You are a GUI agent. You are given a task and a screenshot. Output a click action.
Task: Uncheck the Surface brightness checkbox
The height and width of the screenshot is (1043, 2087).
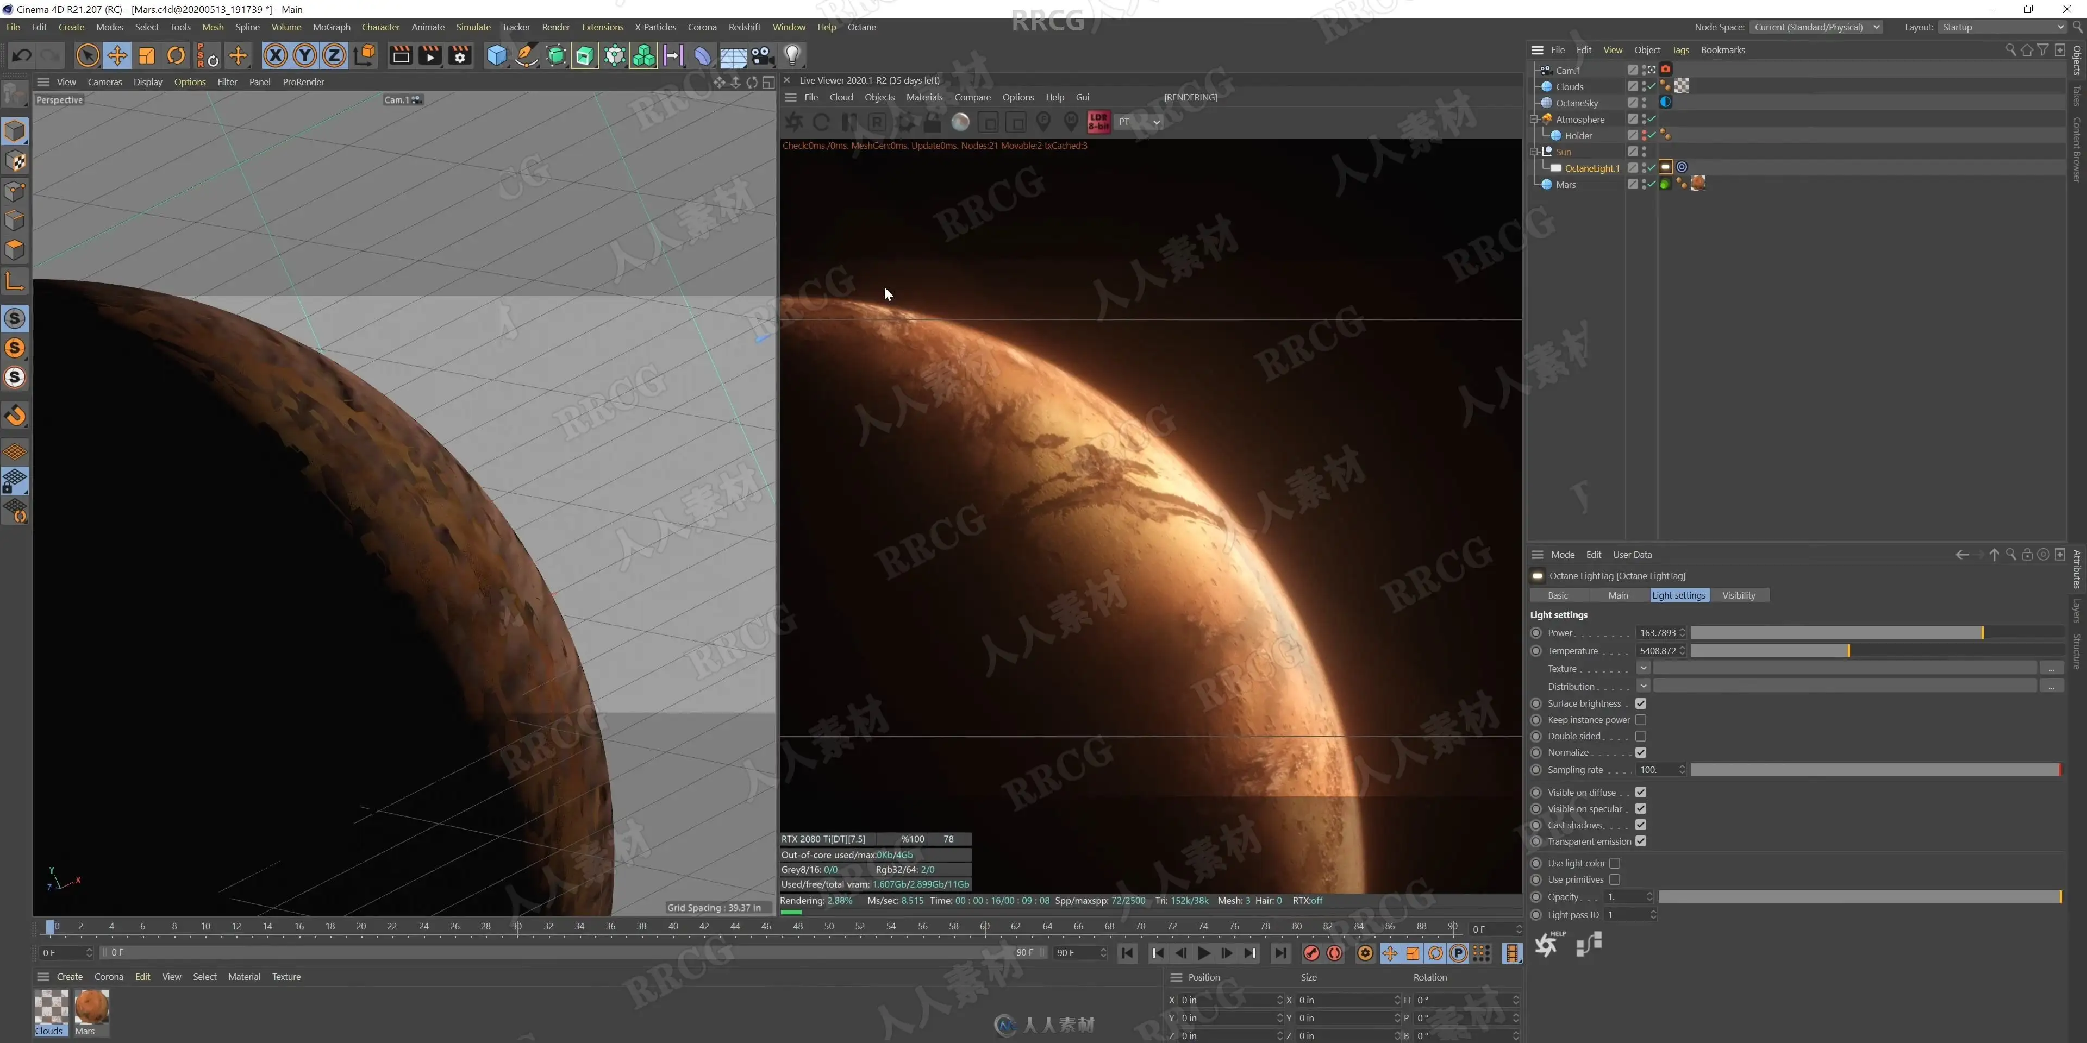(1641, 703)
